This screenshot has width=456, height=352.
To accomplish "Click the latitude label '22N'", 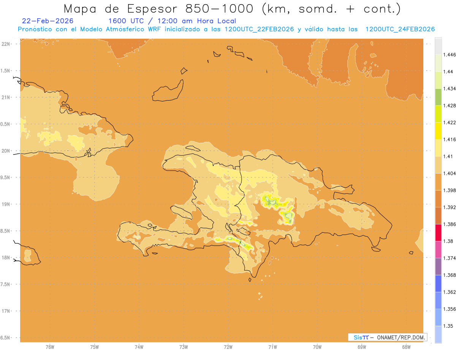I will click(x=6, y=44).
